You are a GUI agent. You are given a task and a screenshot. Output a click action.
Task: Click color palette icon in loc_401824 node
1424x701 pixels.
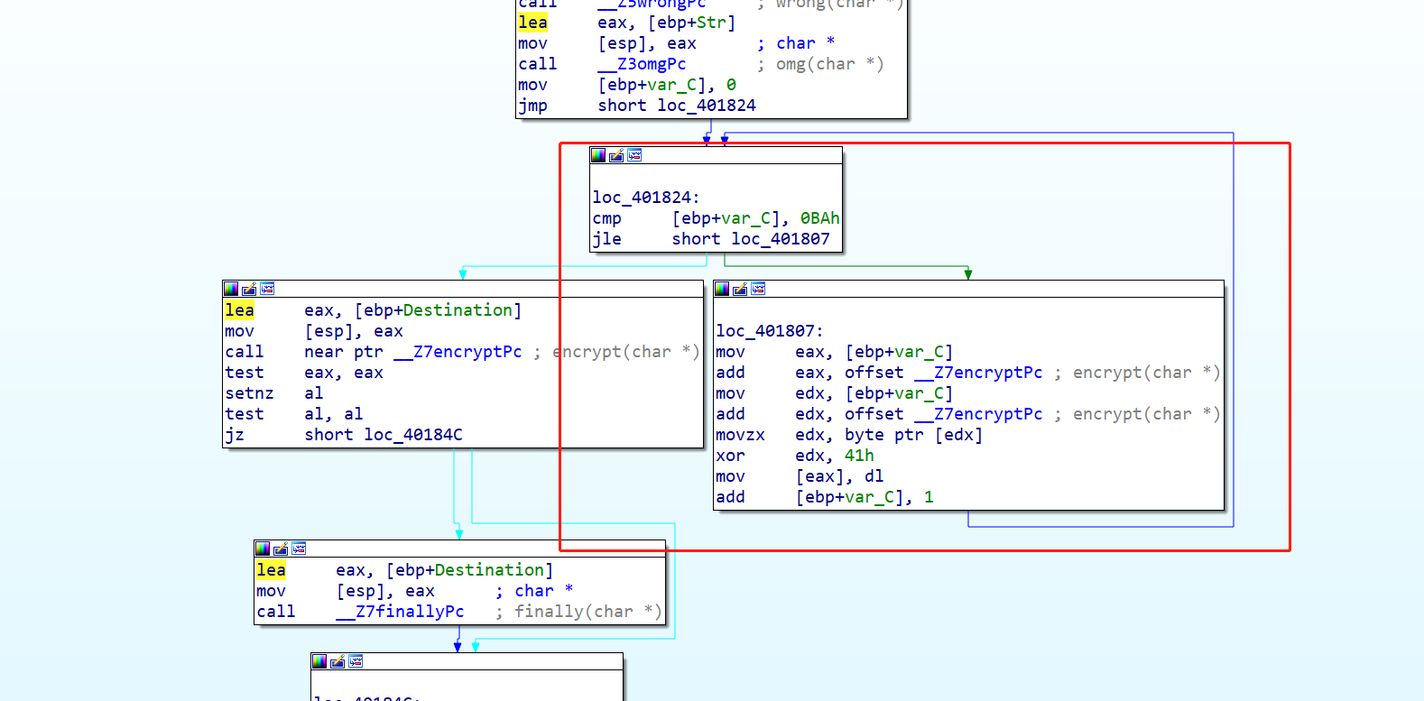(598, 155)
